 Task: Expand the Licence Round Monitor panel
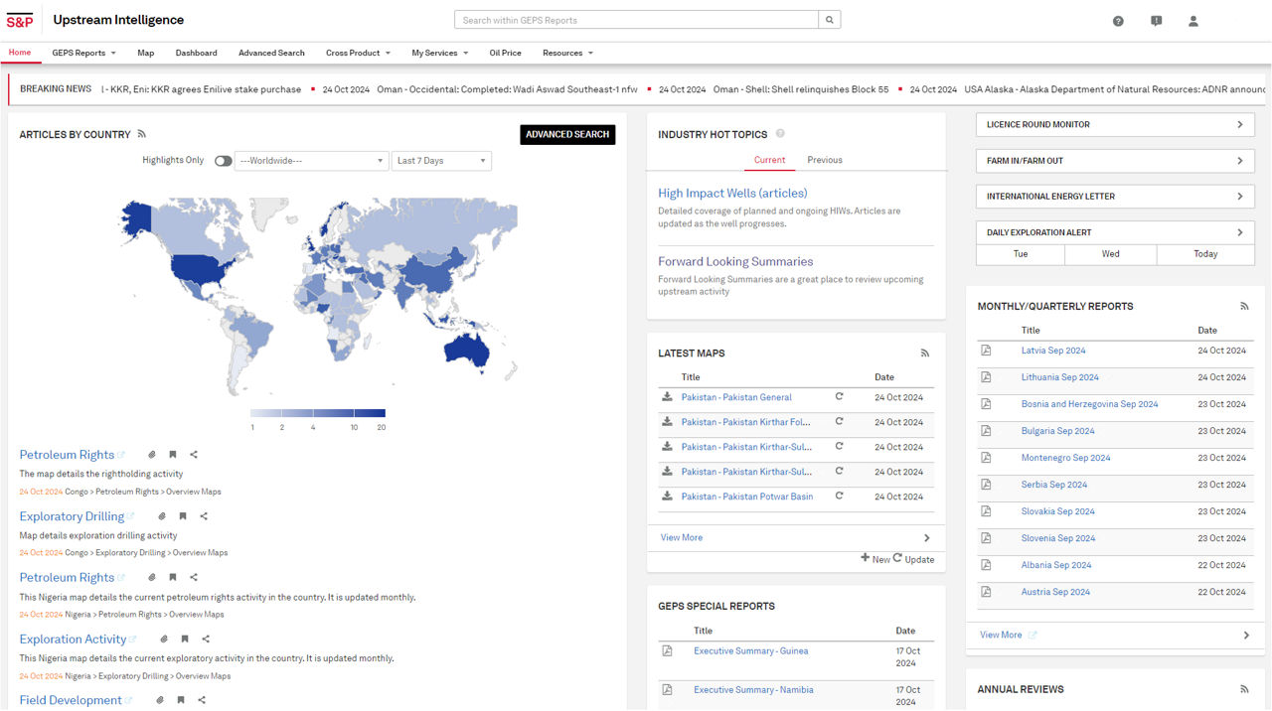(x=1114, y=125)
